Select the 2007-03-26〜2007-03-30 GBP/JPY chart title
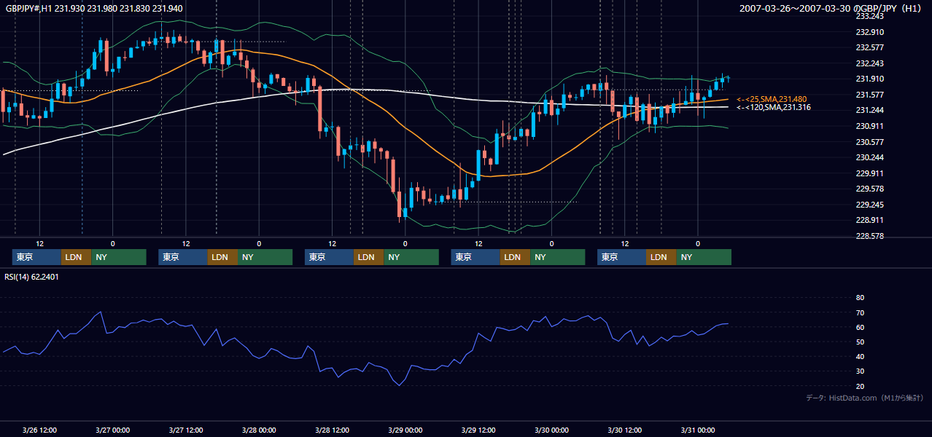 [x=832, y=8]
